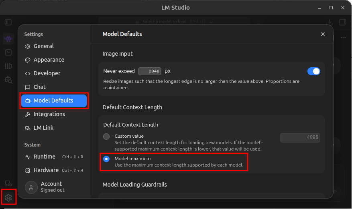Select the Model maximum radio option
The image size is (352, 209).
click(106, 159)
